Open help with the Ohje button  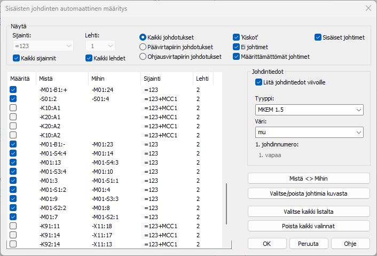point(350,243)
